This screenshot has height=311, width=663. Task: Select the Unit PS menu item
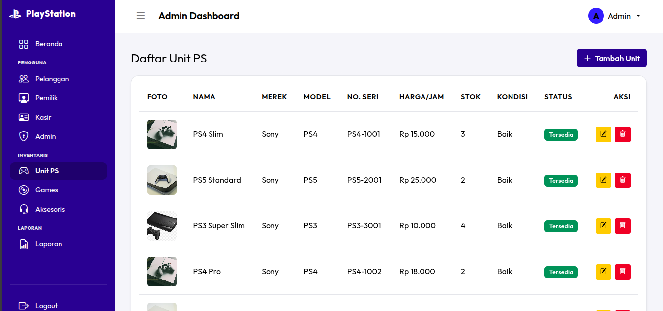59,171
